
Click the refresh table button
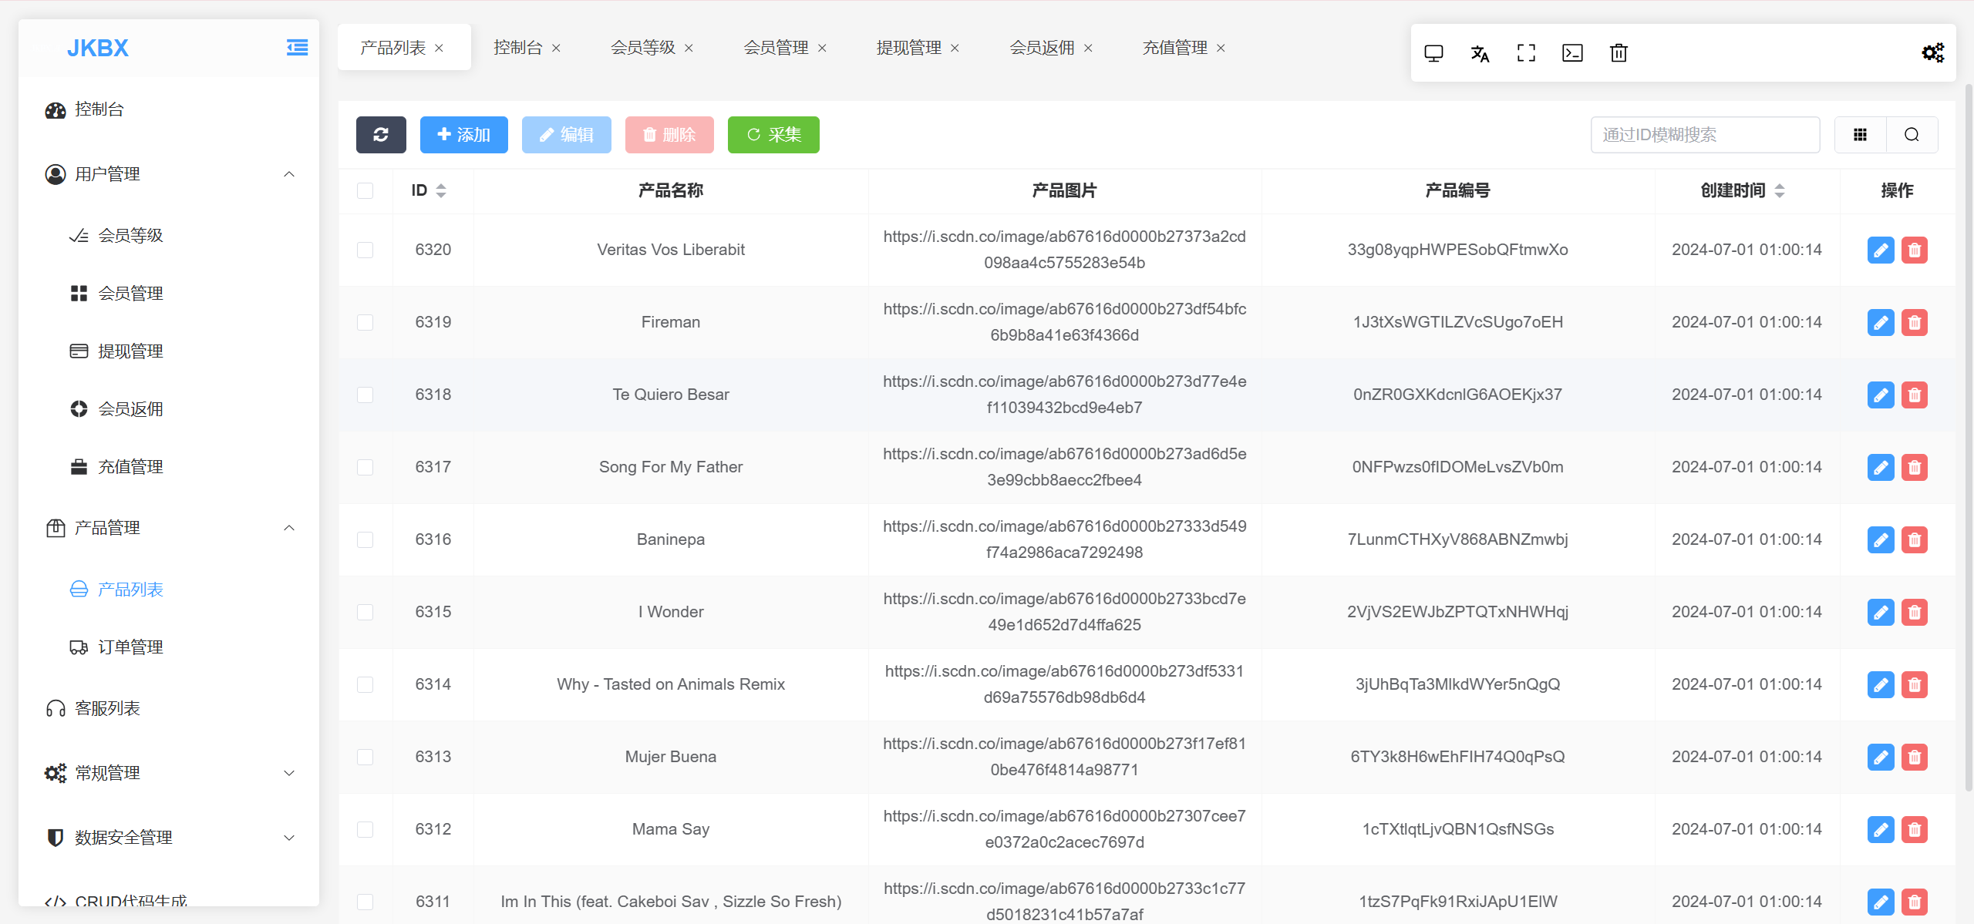point(381,135)
